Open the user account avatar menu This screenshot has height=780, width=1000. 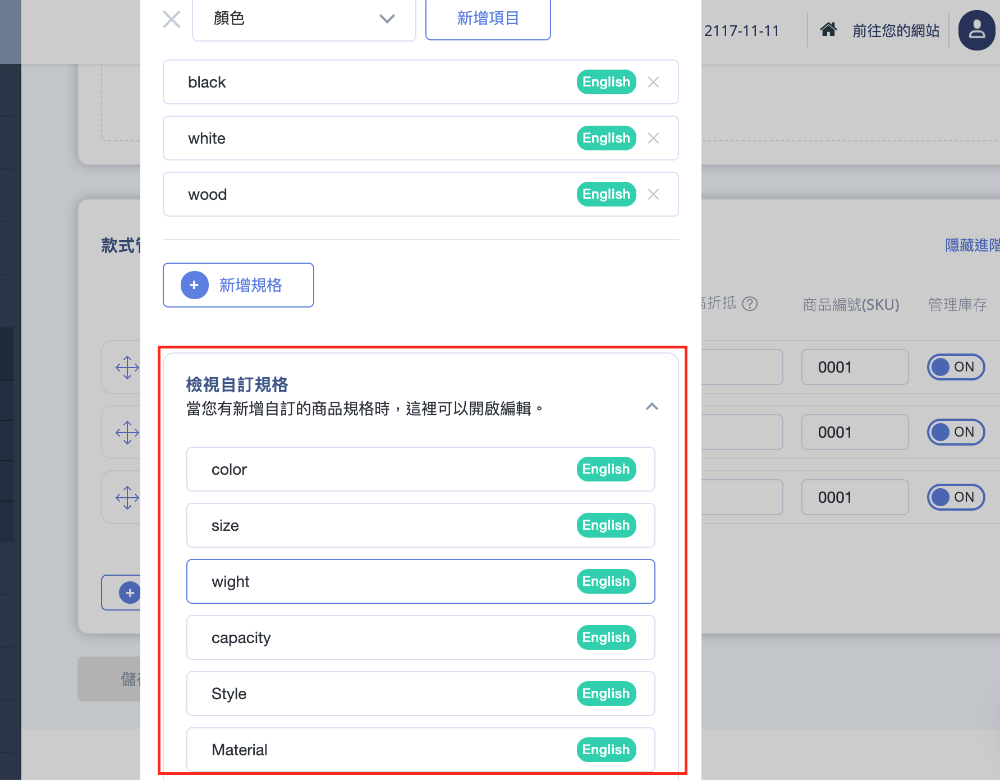click(977, 30)
